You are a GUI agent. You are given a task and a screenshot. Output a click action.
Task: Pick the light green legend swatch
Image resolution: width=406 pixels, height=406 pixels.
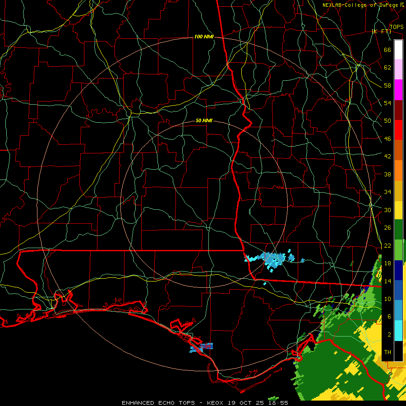point(398,250)
